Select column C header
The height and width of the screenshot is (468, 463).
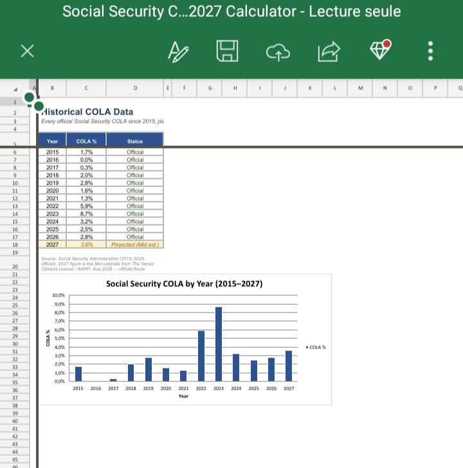86,88
